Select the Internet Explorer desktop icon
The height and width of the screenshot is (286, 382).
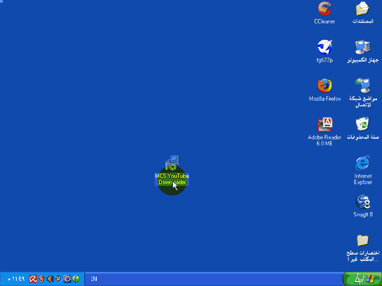362,163
